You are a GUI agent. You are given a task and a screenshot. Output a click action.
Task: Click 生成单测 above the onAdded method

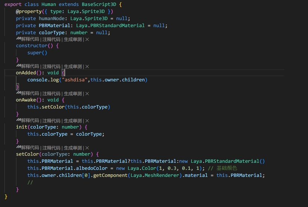point(73,67)
